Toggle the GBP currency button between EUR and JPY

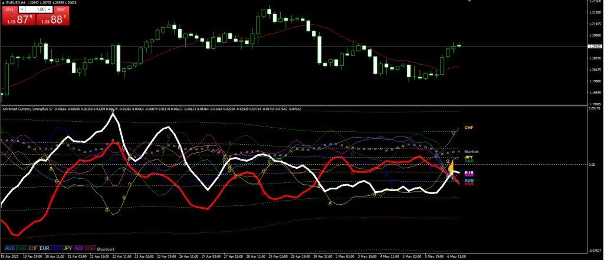click(56, 249)
